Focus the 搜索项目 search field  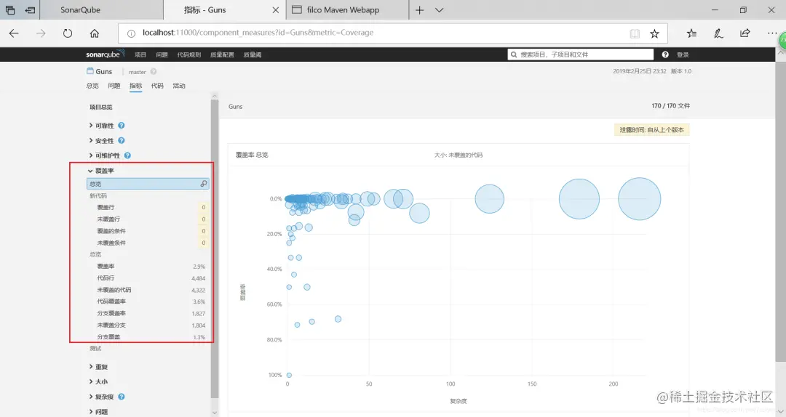coord(581,54)
